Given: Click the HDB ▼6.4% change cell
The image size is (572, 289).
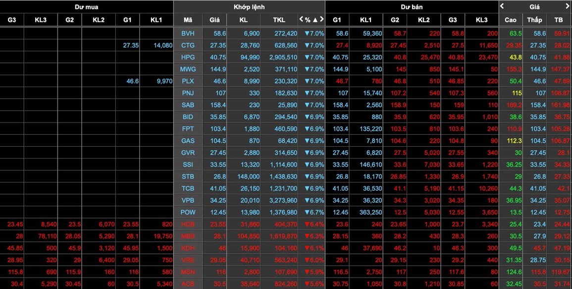Looking at the screenshot, I should click(314, 225).
